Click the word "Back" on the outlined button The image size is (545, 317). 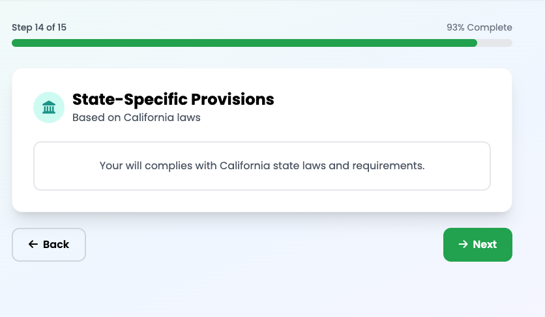[x=56, y=245]
